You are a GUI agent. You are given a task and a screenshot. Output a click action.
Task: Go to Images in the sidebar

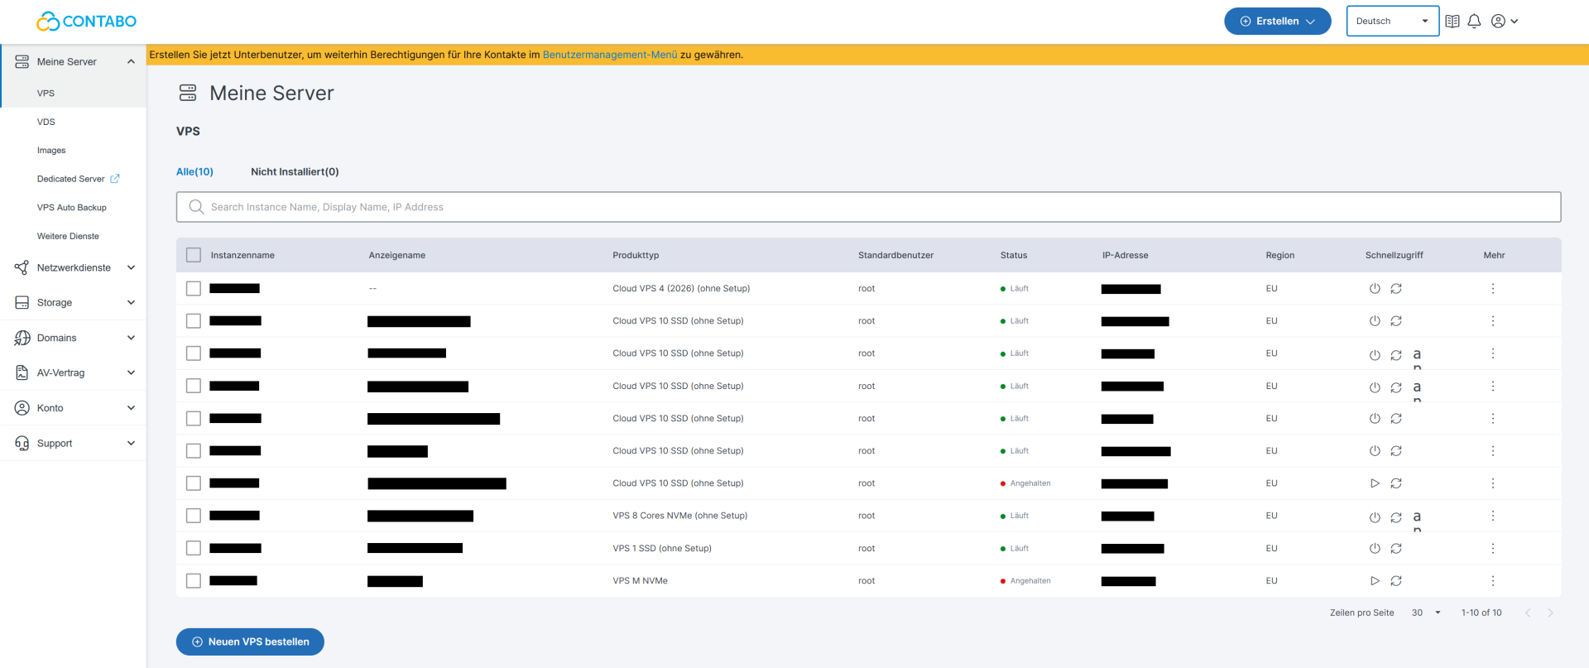coord(51,151)
